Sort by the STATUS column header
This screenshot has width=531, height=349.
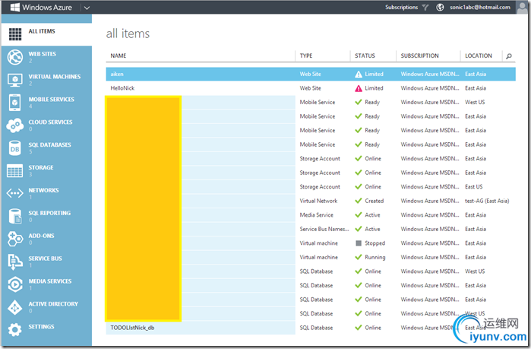365,56
